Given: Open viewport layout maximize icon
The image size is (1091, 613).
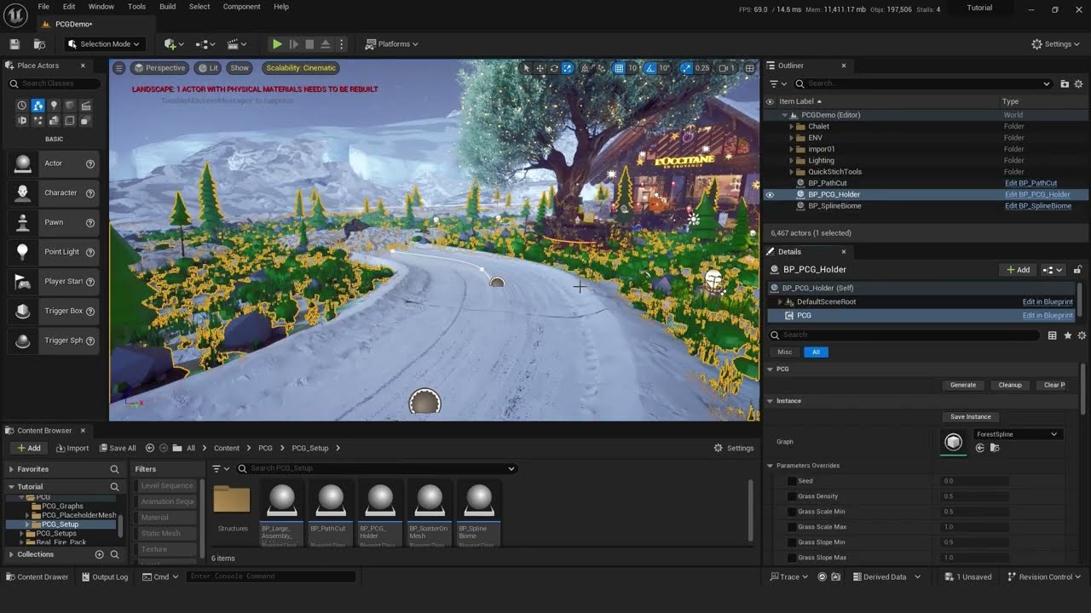Looking at the screenshot, I should [x=749, y=68].
